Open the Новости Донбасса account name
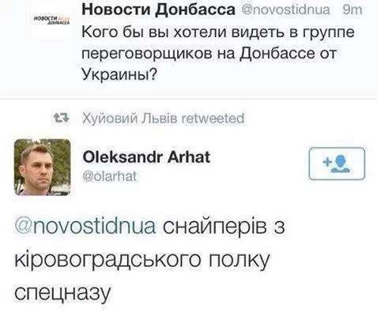Screen dimensions: 377x312 [x=158, y=9]
